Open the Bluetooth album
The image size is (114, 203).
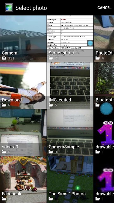click(104, 86)
